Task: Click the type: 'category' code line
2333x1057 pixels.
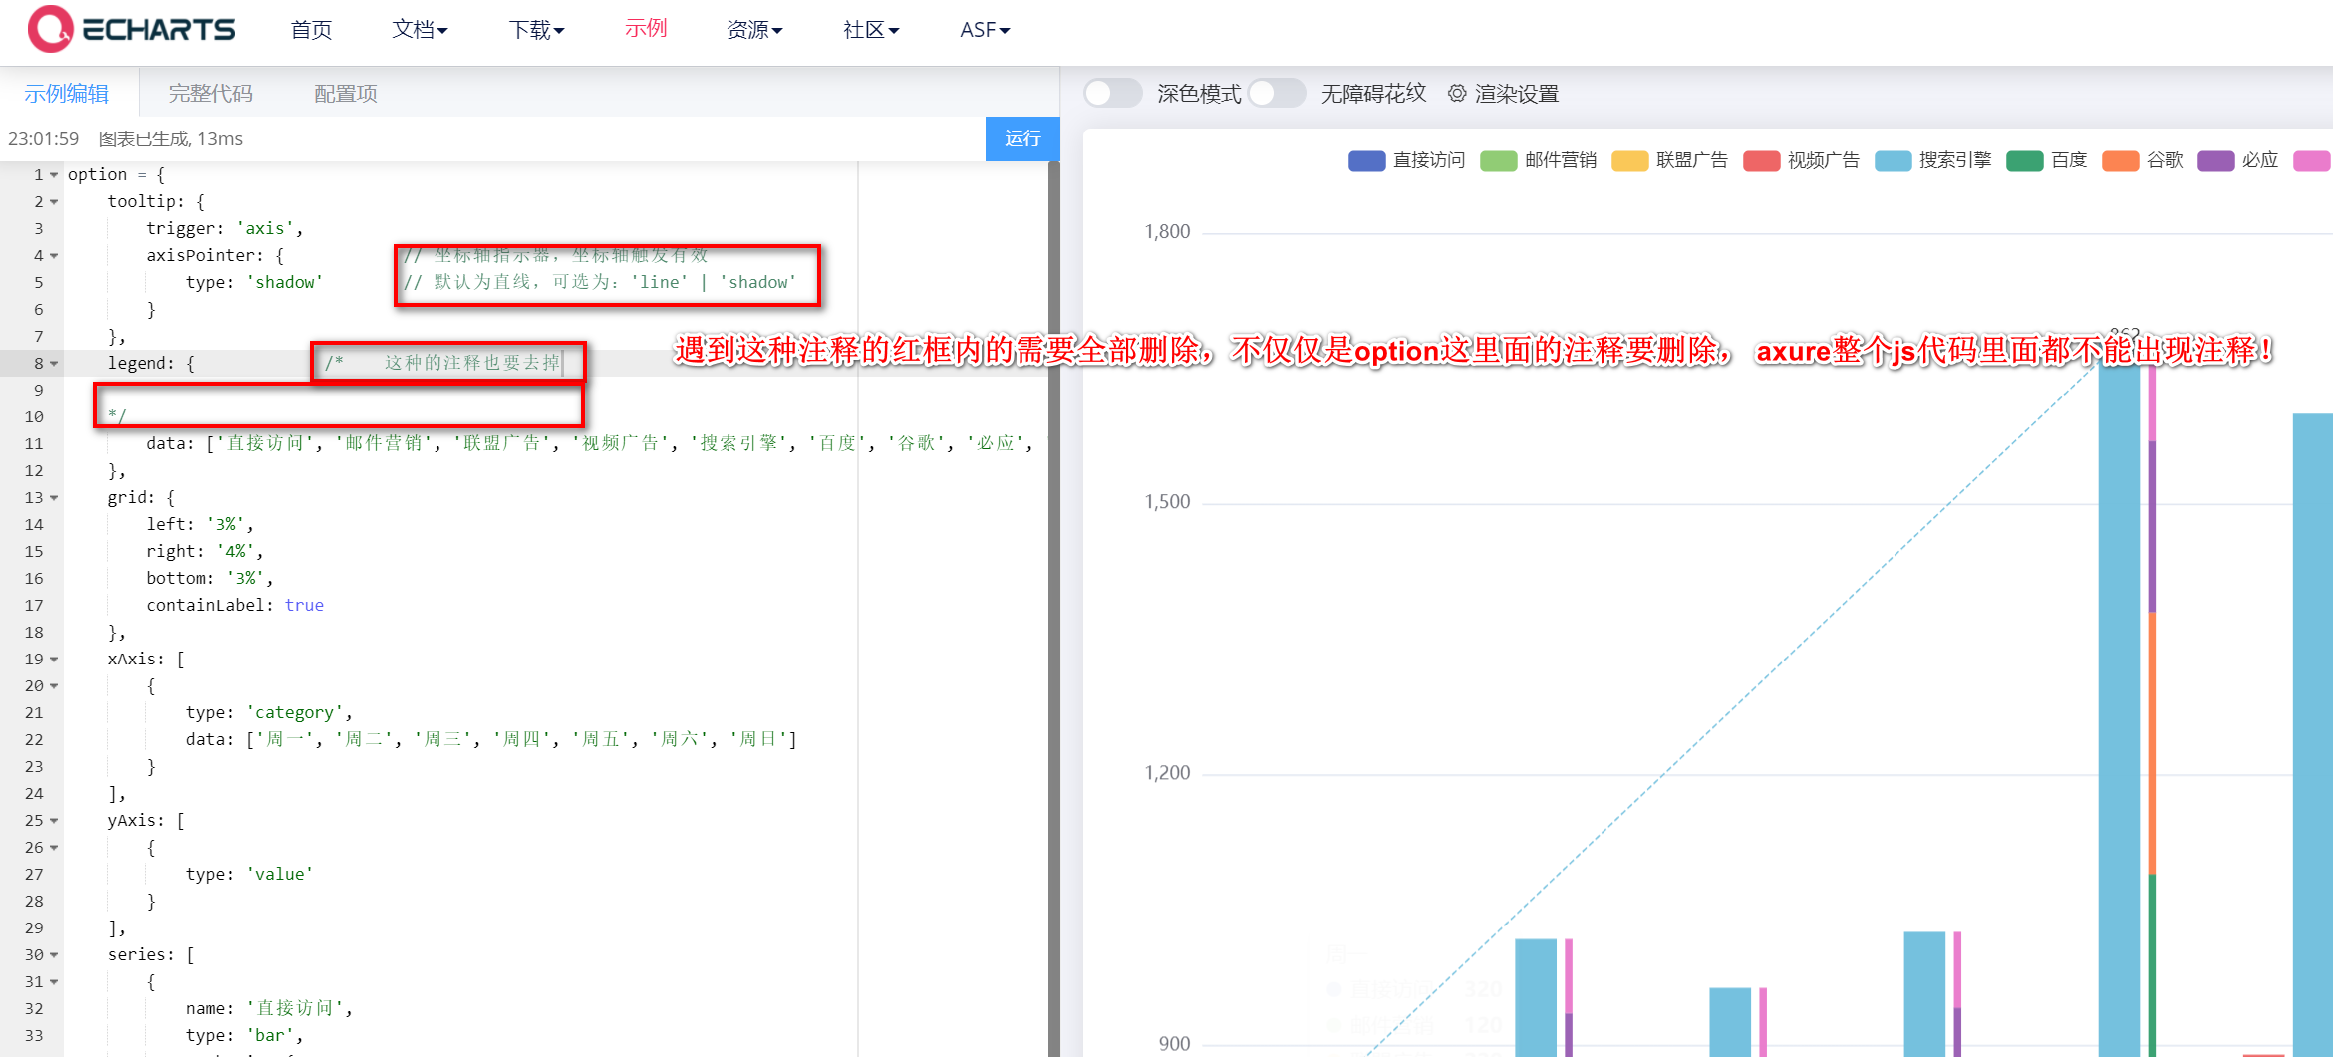Action: pyautogui.click(x=269, y=712)
